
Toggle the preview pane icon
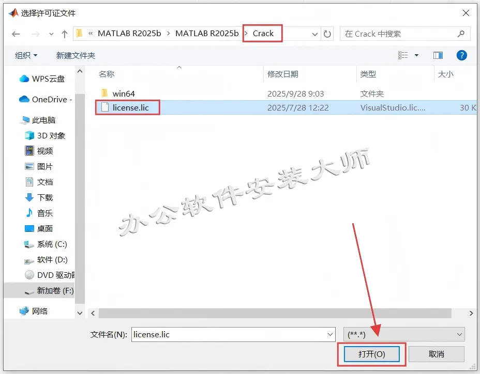pyautogui.click(x=438, y=55)
